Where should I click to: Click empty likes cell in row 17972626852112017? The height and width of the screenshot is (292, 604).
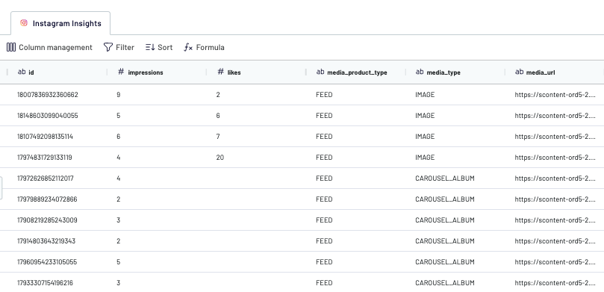coord(256,178)
